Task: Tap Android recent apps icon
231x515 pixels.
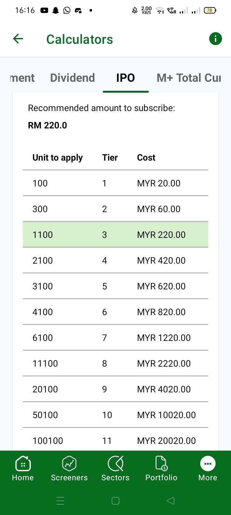Action: [x=60, y=501]
